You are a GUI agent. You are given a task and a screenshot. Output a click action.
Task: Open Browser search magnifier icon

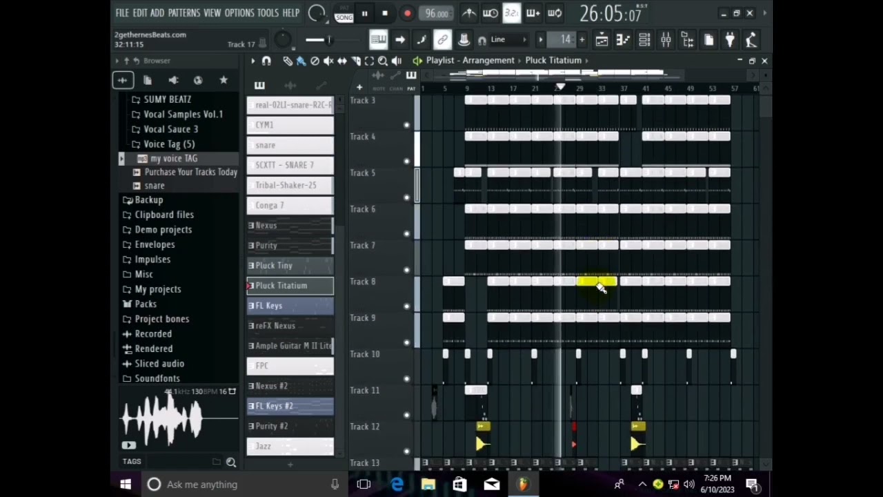[x=231, y=462]
